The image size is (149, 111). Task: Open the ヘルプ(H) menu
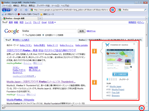point(65,6)
